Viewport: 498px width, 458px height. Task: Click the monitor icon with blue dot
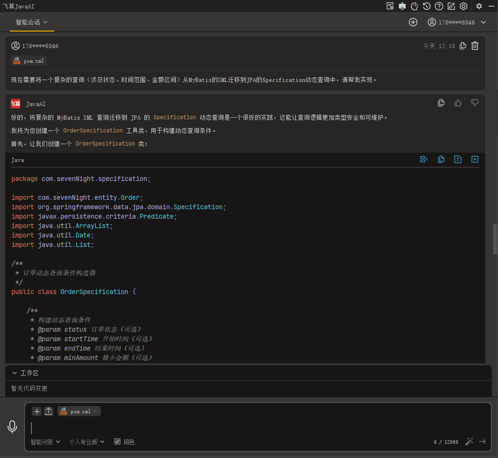point(402,6)
